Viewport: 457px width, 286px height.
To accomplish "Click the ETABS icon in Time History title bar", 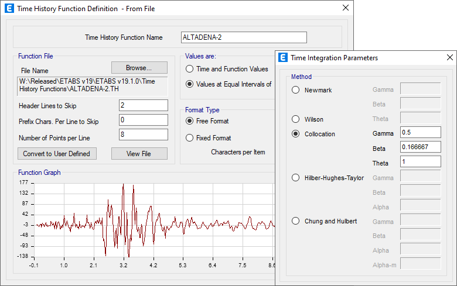I will [x=9, y=8].
